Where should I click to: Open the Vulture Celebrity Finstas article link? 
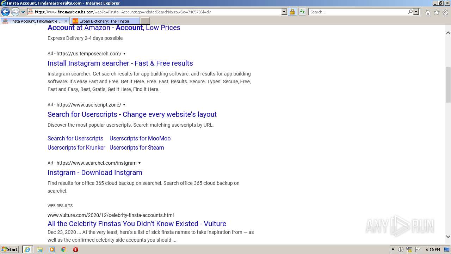(x=137, y=224)
